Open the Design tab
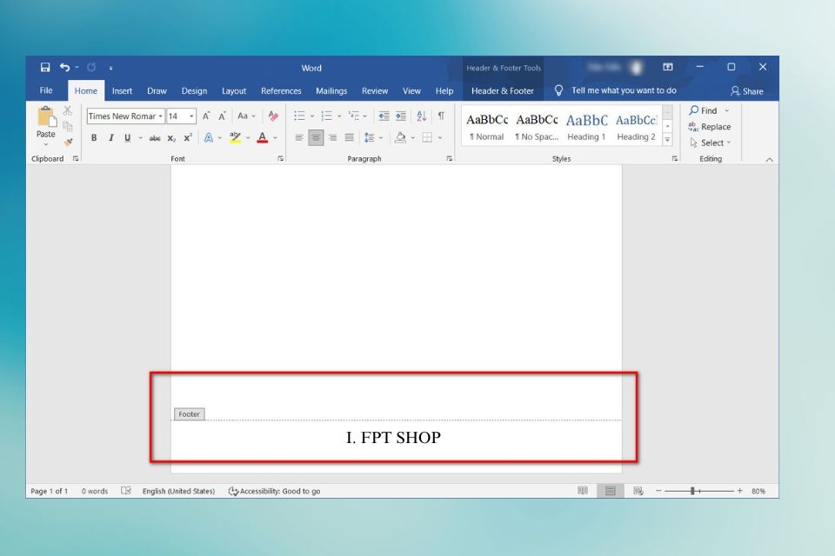Viewport: 835px width, 556px height. (x=194, y=91)
